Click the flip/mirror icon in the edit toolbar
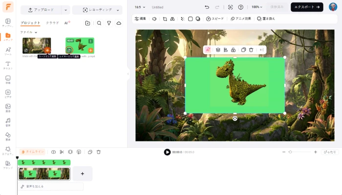Screen dimensions: 342x195 (173, 19)
